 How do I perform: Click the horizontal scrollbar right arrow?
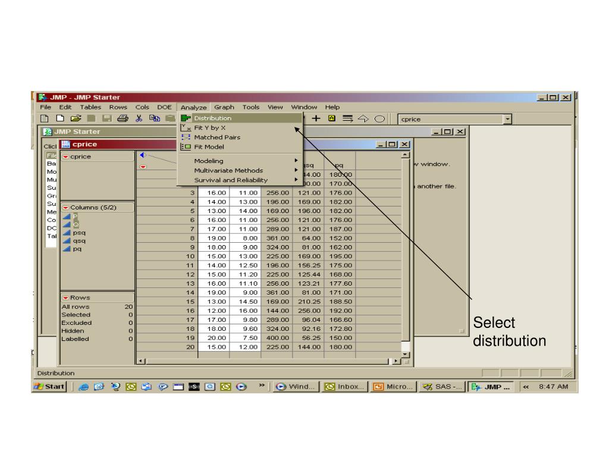click(395, 361)
